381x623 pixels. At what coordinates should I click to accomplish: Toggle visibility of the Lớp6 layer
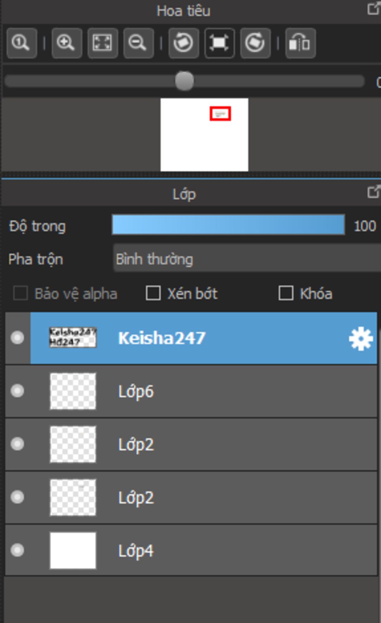click(17, 391)
